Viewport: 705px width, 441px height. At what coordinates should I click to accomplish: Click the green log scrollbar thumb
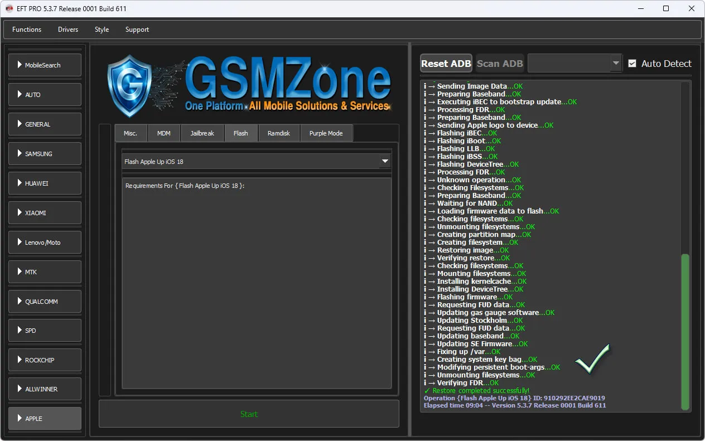tap(685, 332)
